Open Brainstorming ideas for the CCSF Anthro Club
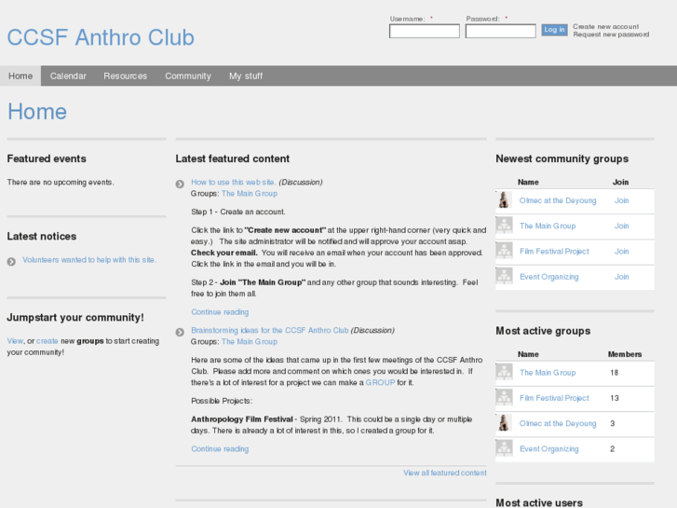Image resolution: width=677 pixels, height=508 pixels. pos(269,330)
